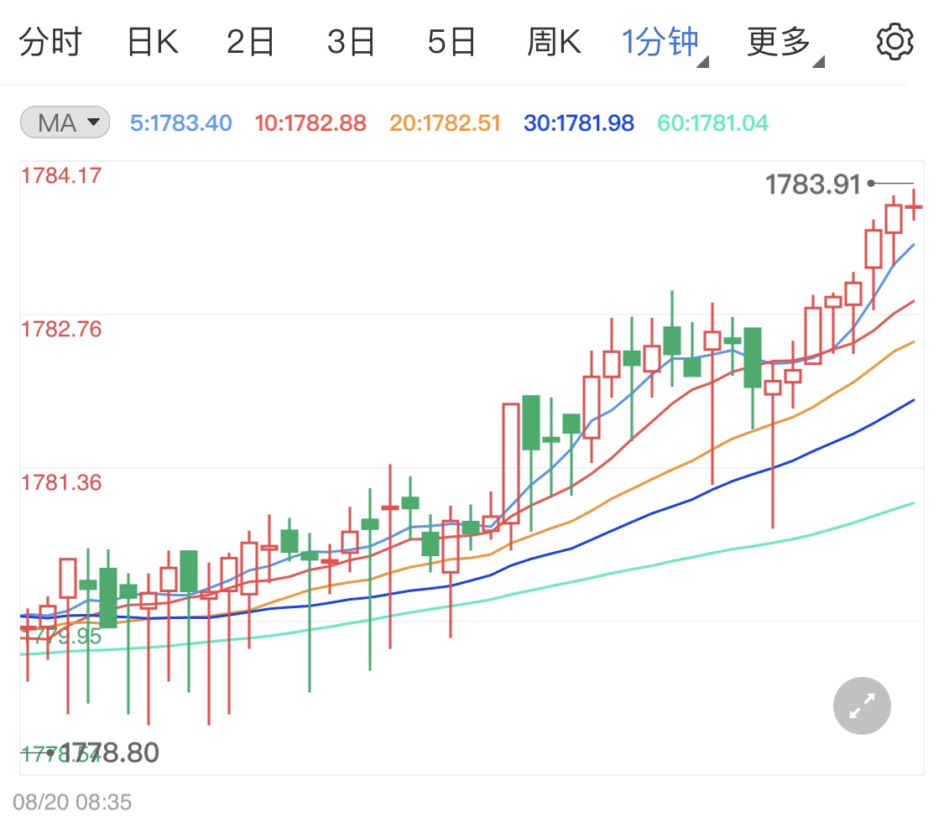Click the 08/20 08:35 timestamp
Image resolution: width=944 pixels, height=822 pixels.
click(72, 802)
